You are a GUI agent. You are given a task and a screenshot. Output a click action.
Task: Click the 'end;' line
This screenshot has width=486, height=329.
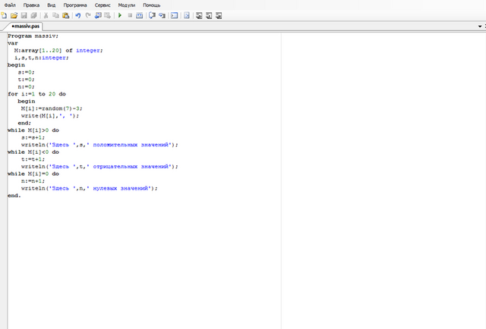pyautogui.click(x=24, y=123)
